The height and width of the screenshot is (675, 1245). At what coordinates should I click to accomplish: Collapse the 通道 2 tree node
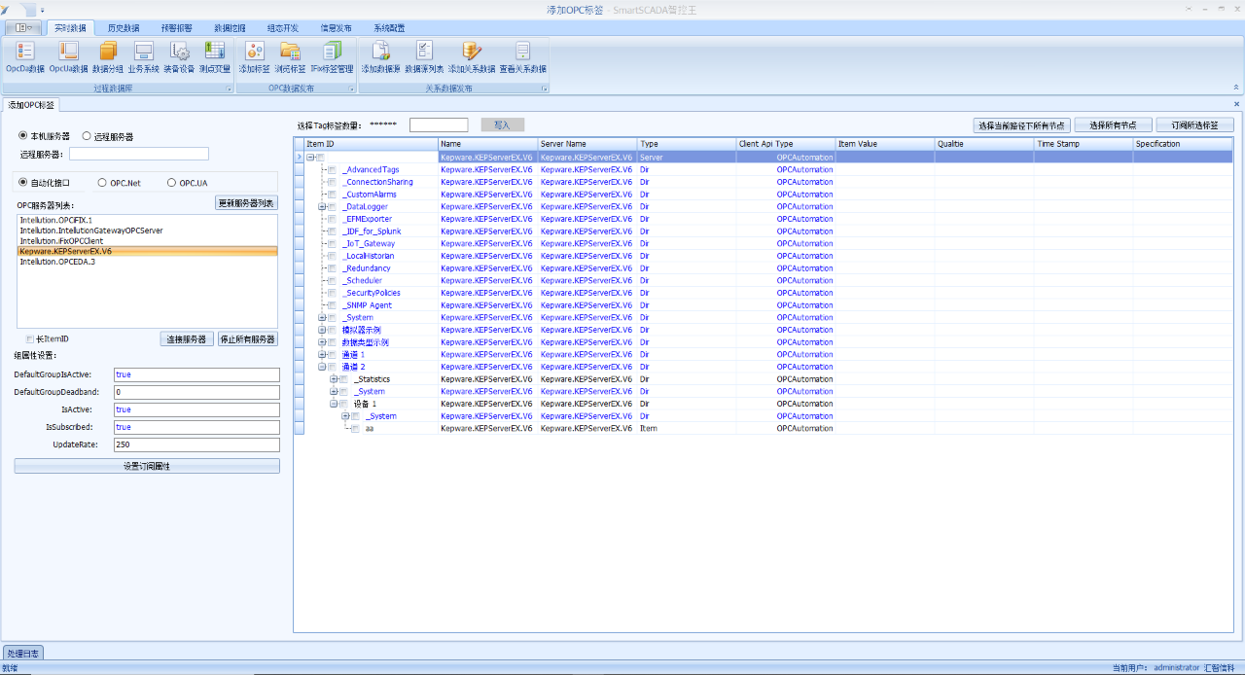322,368
